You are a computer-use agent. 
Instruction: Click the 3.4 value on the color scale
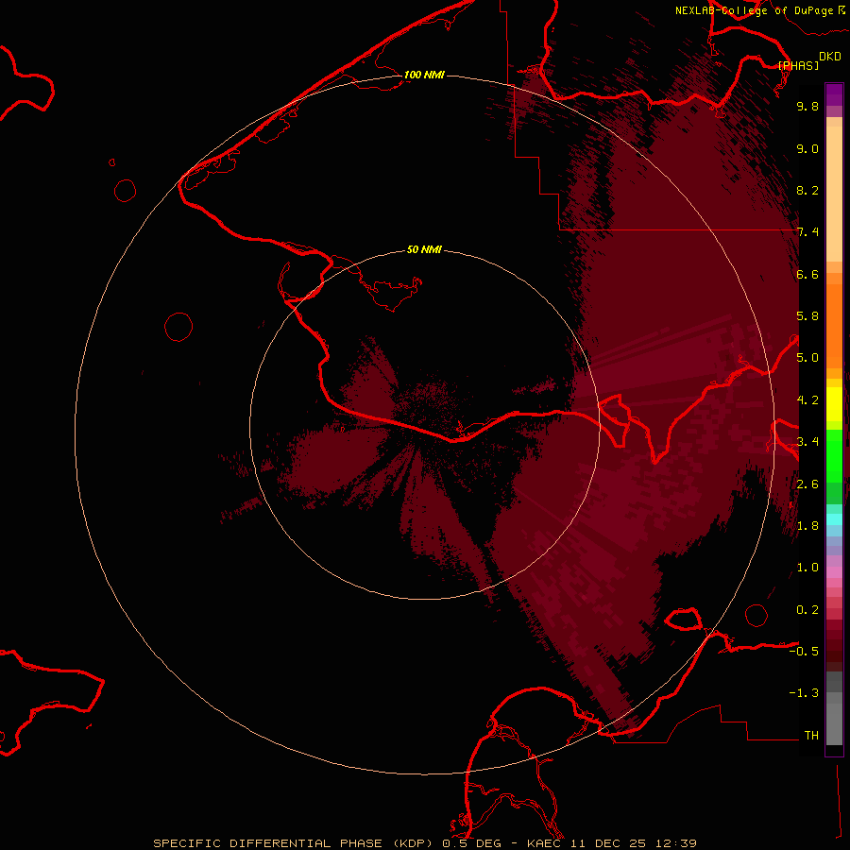(807, 442)
